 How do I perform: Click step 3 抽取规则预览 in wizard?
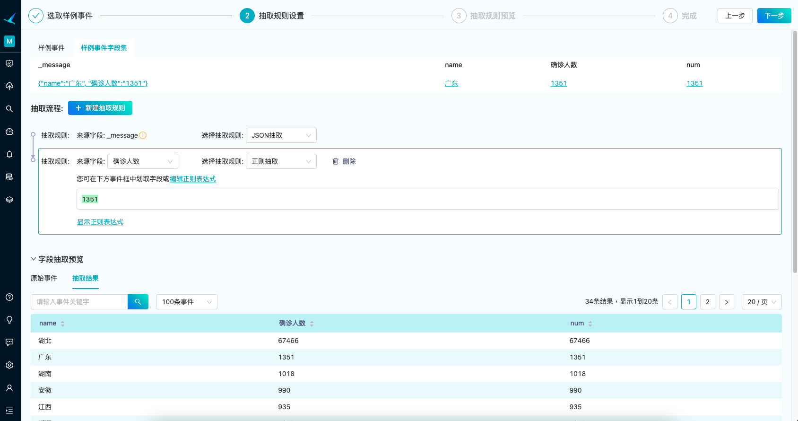(484, 16)
